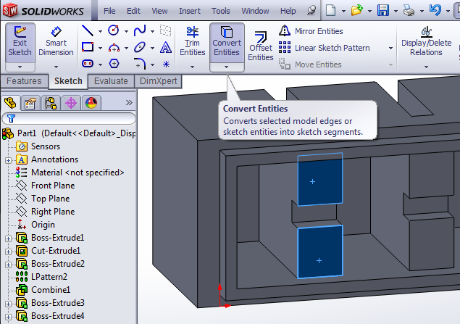
Task: Click the Open file folder icon
Action: tap(356, 11)
